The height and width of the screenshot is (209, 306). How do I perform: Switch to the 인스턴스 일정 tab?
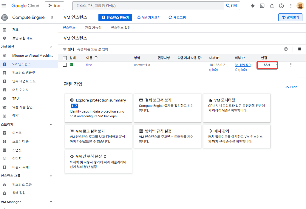point(121,28)
